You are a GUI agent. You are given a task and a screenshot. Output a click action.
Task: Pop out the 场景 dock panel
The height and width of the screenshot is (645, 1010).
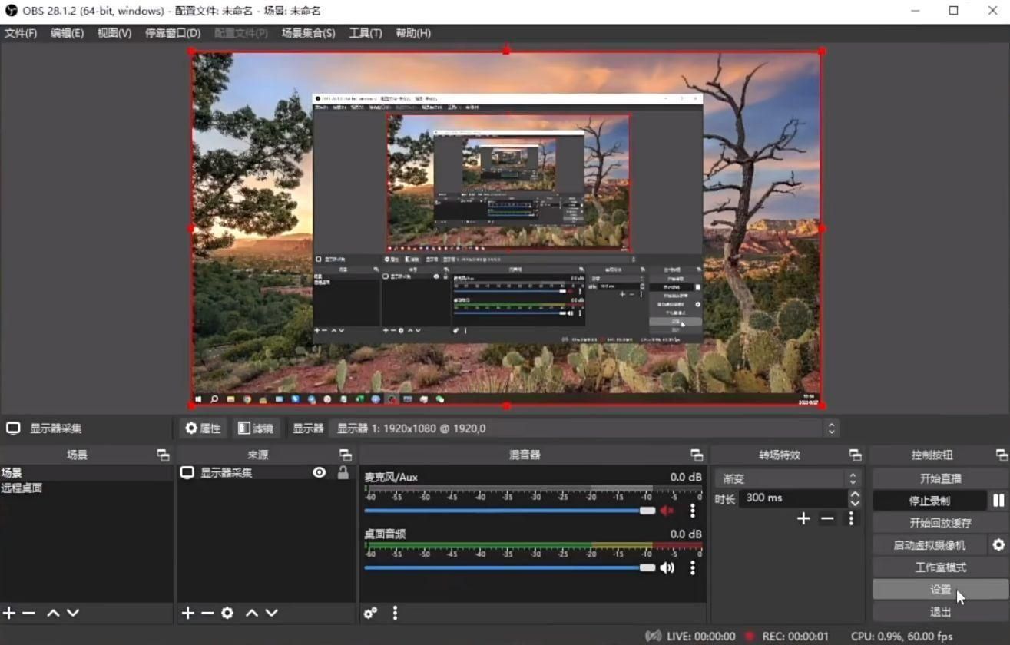[163, 455]
